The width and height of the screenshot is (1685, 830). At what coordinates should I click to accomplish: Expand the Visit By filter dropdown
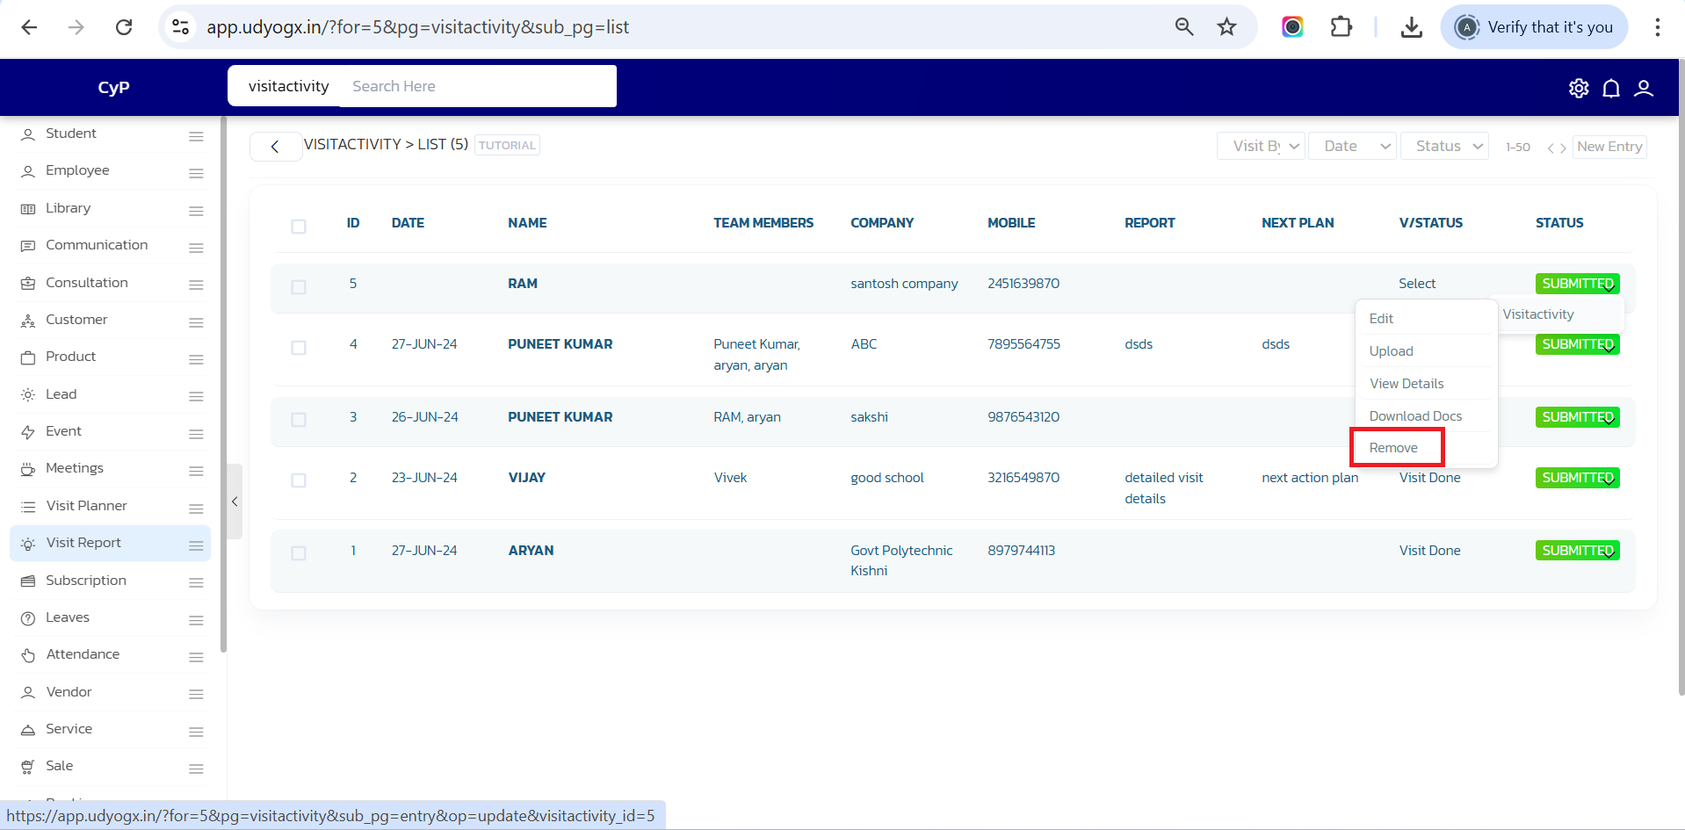pyautogui.click(x=1260, y=146)
